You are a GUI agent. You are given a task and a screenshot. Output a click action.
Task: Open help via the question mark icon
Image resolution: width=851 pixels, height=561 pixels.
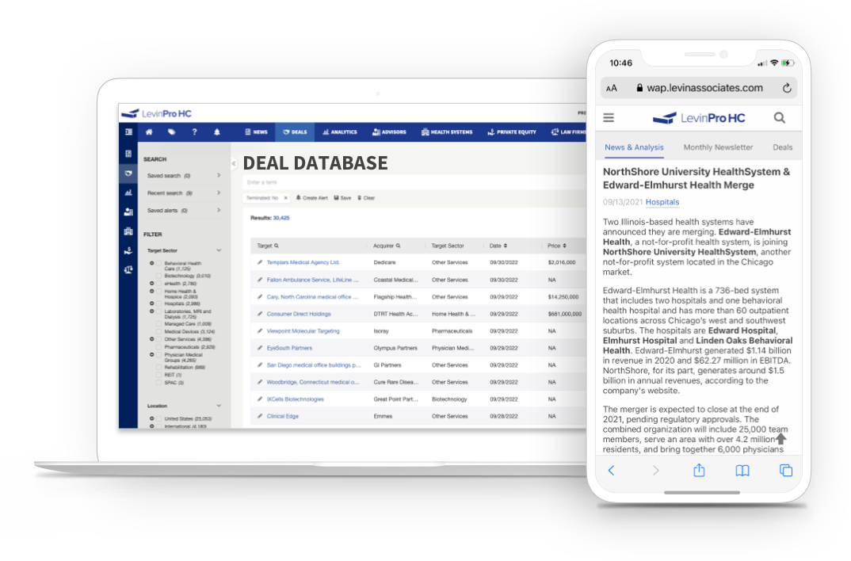point(194,132)
